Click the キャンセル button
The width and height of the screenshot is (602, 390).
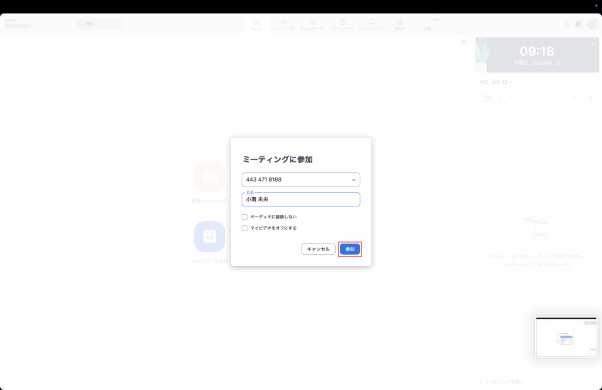(x=318, y=249)
